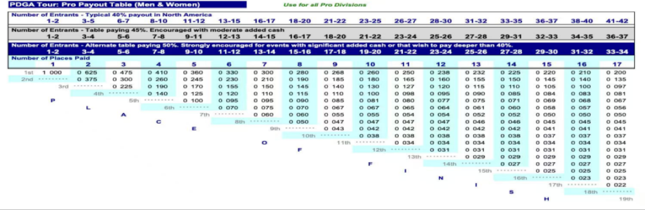
Task: Click the '6th' row label
Action: [169, 107]
